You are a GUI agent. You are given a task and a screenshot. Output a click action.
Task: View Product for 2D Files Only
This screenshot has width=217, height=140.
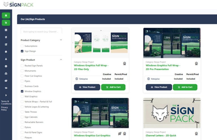click(87, 87)
